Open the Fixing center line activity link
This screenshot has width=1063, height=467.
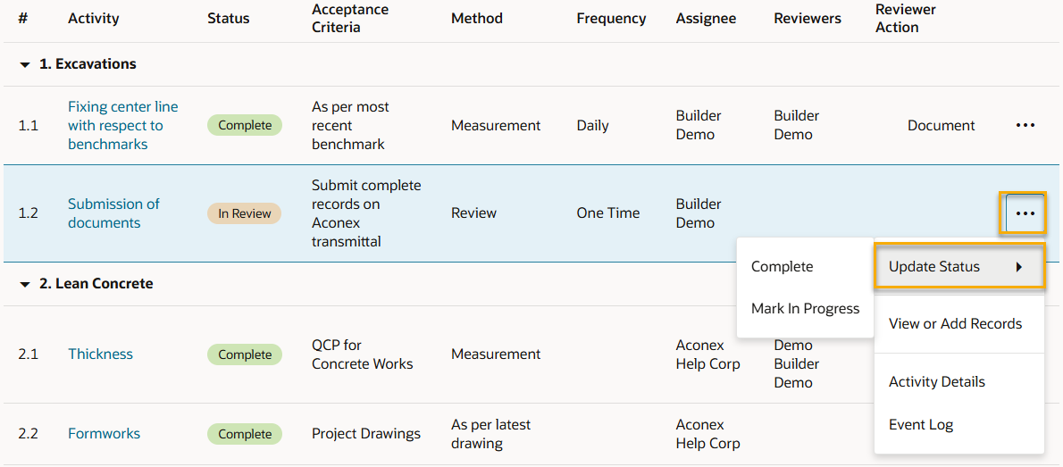pyautogui.click(x=122, y=125)
